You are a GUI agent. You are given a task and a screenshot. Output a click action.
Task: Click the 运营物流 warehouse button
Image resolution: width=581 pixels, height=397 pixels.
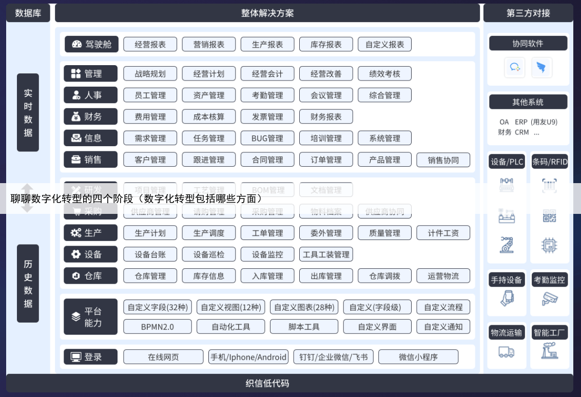(443, 276)
